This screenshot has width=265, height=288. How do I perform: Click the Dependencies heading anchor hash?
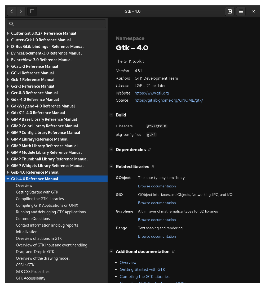pos(149,150)
